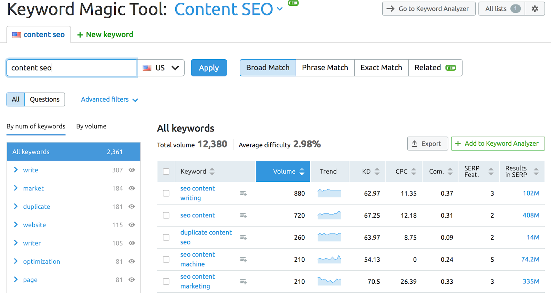The height and width of the screenshot is (293, 551).
Task: Sort table by Keyword column arrows
Action: (x=212, y=171)
